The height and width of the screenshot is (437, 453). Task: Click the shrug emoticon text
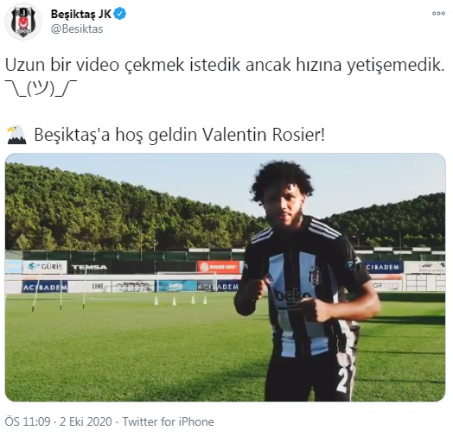[x=41, y=88]
